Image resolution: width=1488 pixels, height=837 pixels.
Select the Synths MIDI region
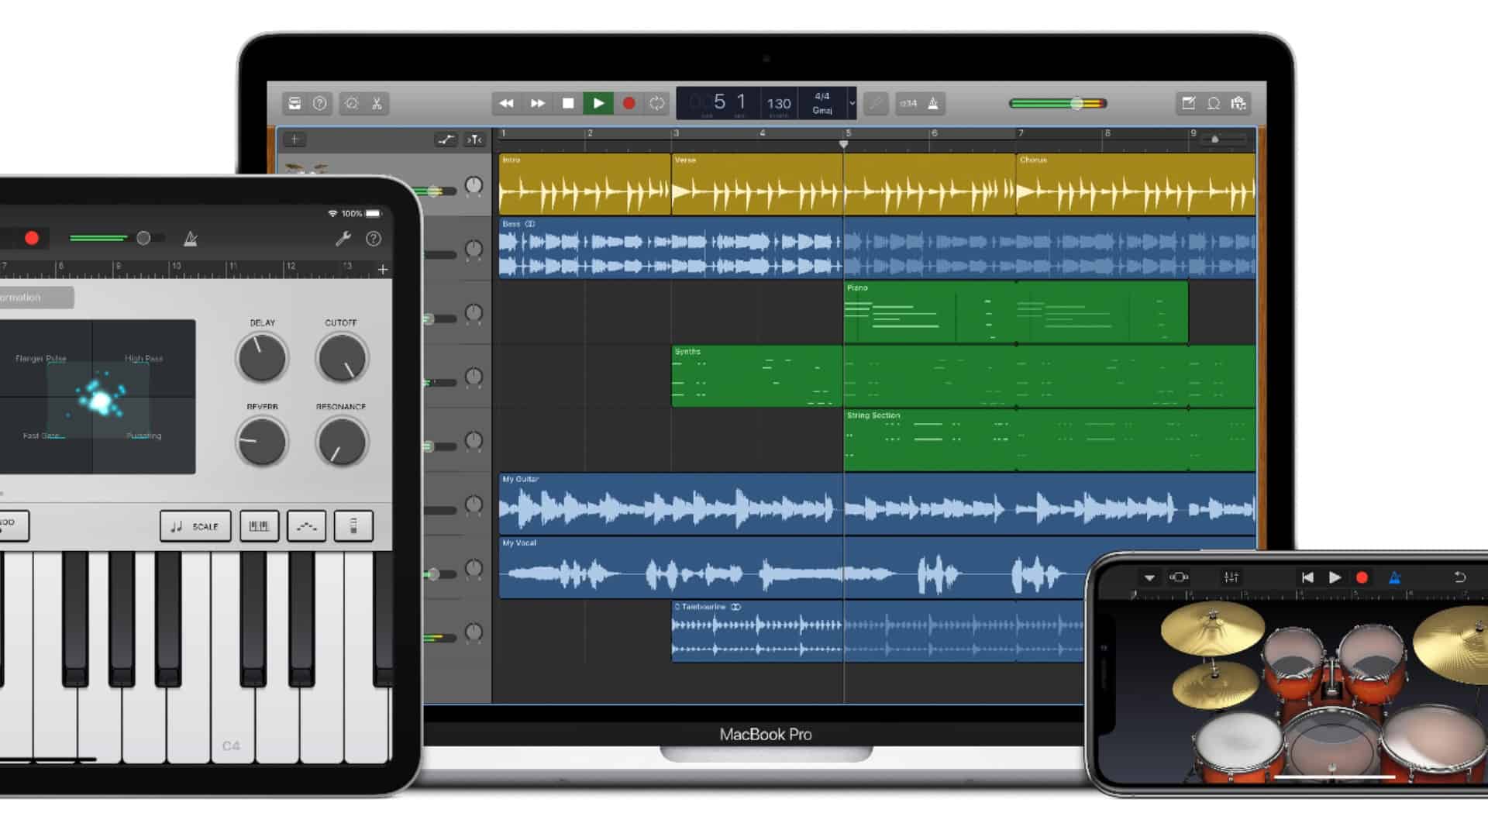(757, 376)
